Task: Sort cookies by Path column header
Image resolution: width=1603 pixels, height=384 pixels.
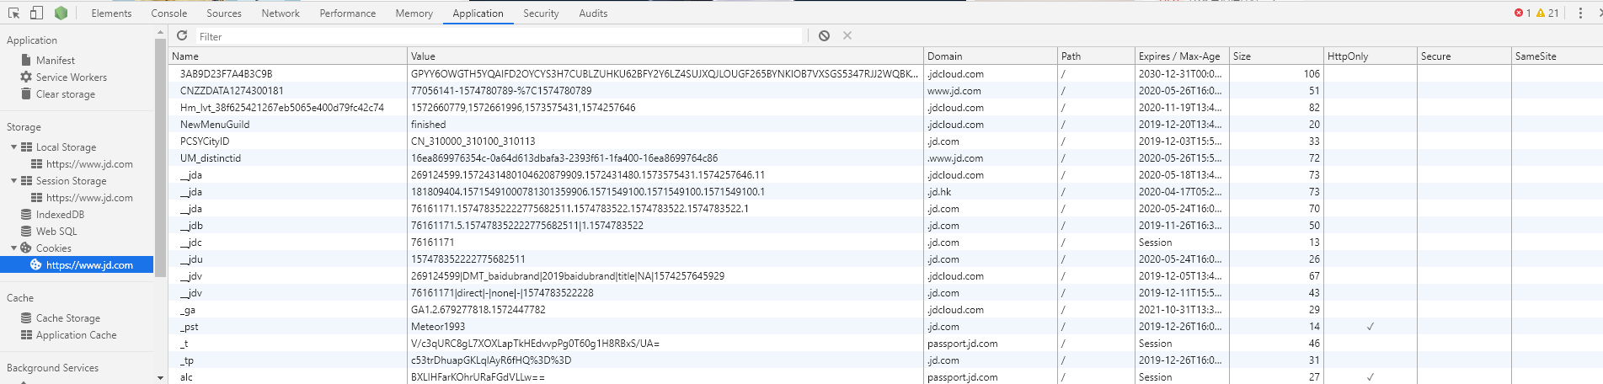Action: (x=1096, y=56)
